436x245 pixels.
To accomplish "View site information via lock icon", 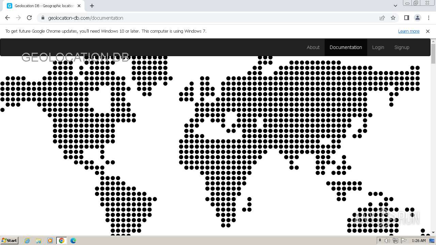I will coord(43,18).
